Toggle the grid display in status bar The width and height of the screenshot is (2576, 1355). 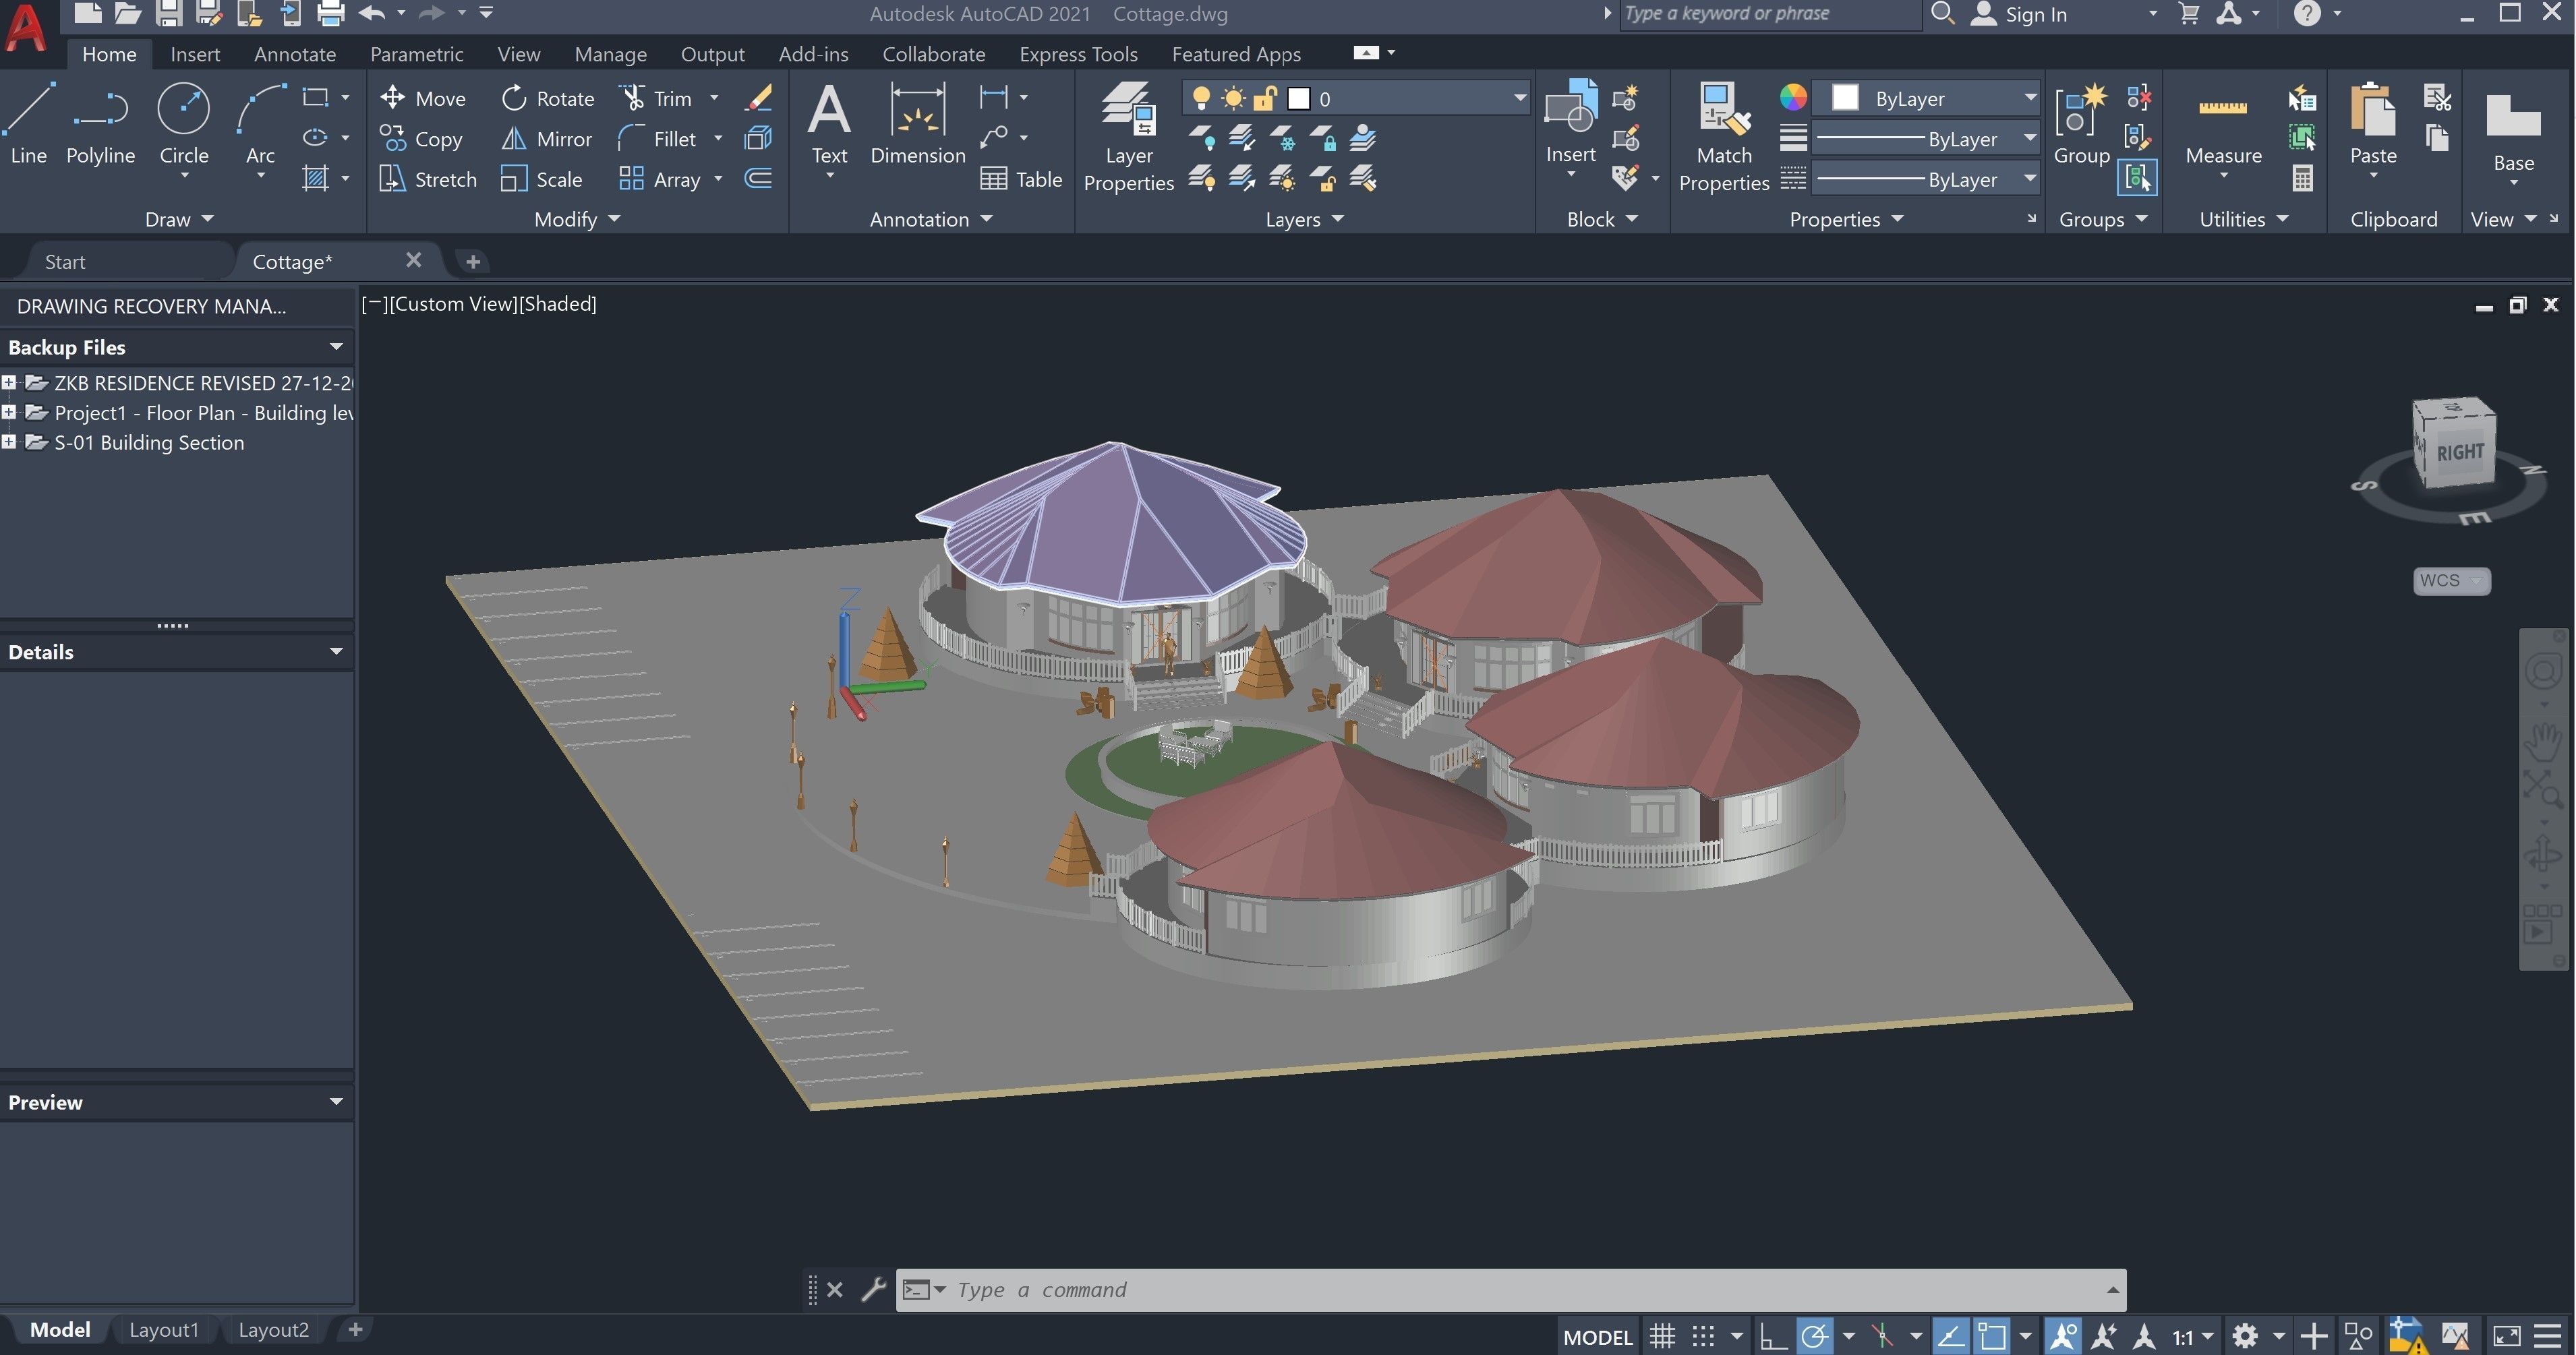tap(1662, 1336)
